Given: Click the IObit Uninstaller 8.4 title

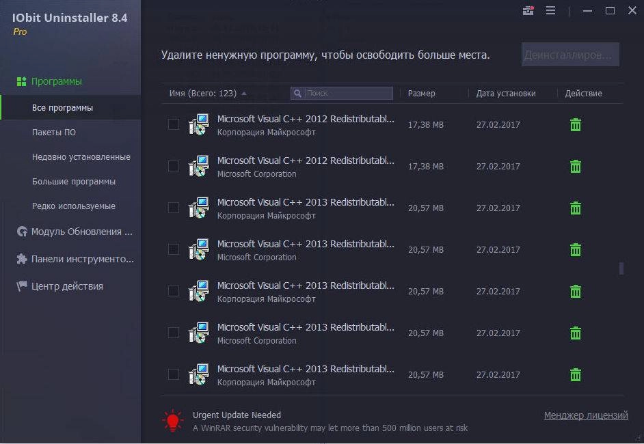Looking at the screenshot, I should tap(70, 18).
